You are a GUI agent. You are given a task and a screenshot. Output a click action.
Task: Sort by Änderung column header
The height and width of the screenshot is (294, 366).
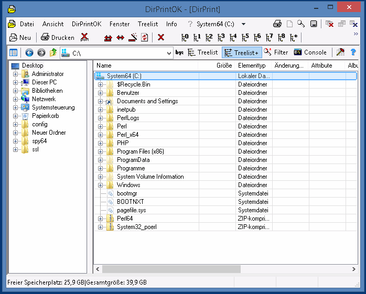click(x=290, y=66)
